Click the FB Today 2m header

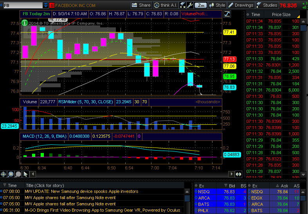36,14
